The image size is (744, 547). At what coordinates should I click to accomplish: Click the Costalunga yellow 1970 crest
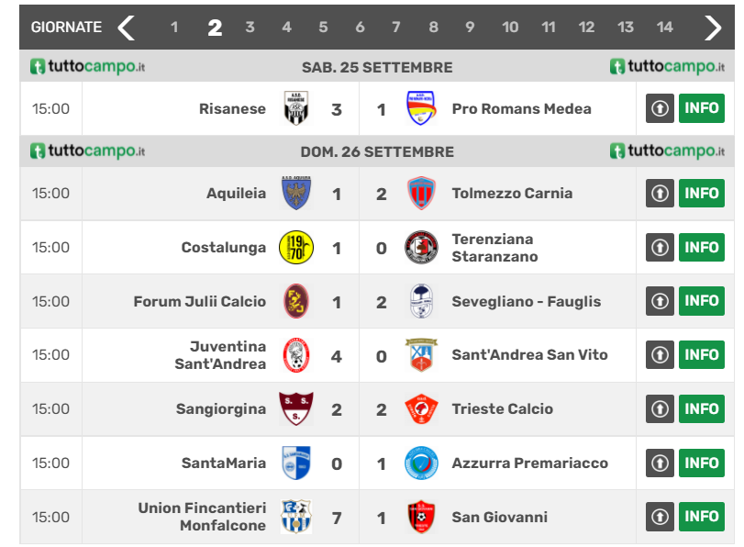(296, 247)
